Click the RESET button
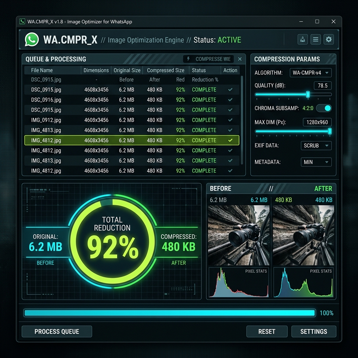Screen dimensions: 358x358 coord(267,331)
